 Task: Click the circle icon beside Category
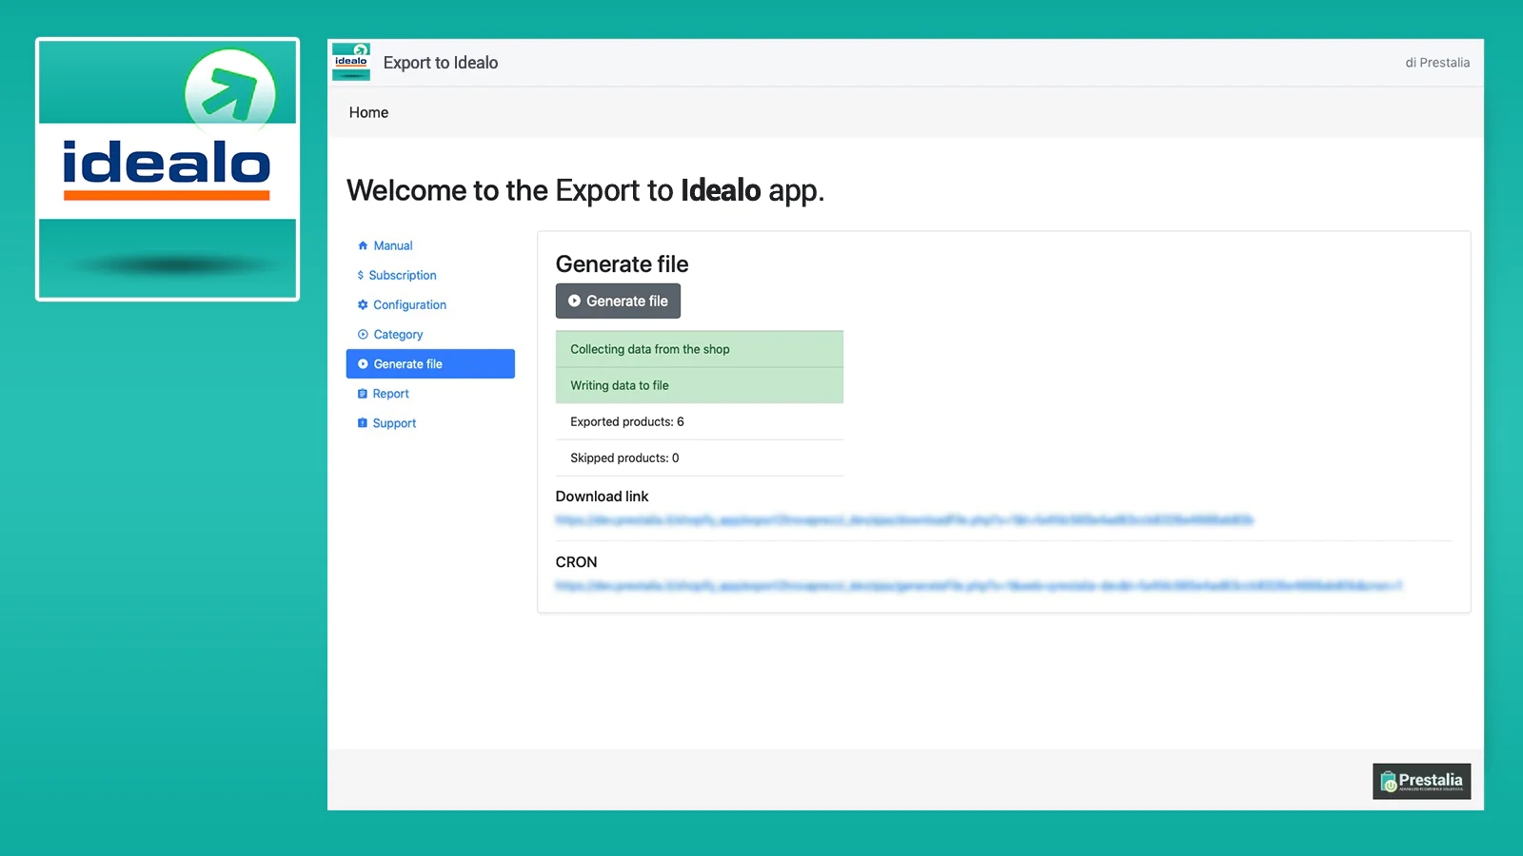pos(363,334)
